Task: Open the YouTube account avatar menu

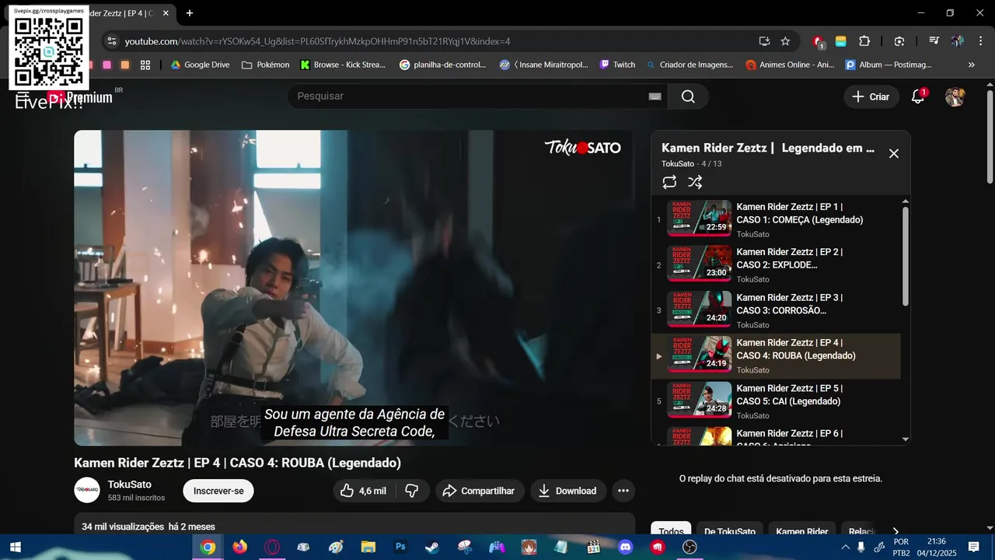Action: (955, 96)
